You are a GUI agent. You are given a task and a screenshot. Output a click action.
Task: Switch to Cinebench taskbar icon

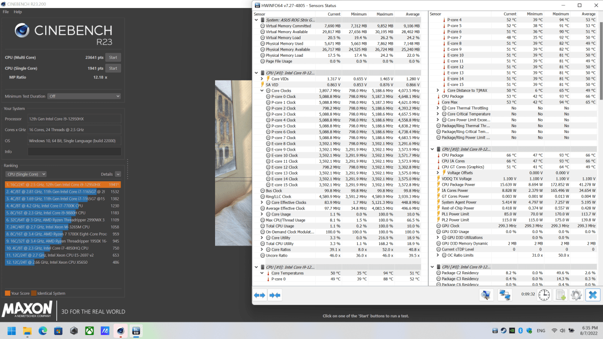click(121, 330)
